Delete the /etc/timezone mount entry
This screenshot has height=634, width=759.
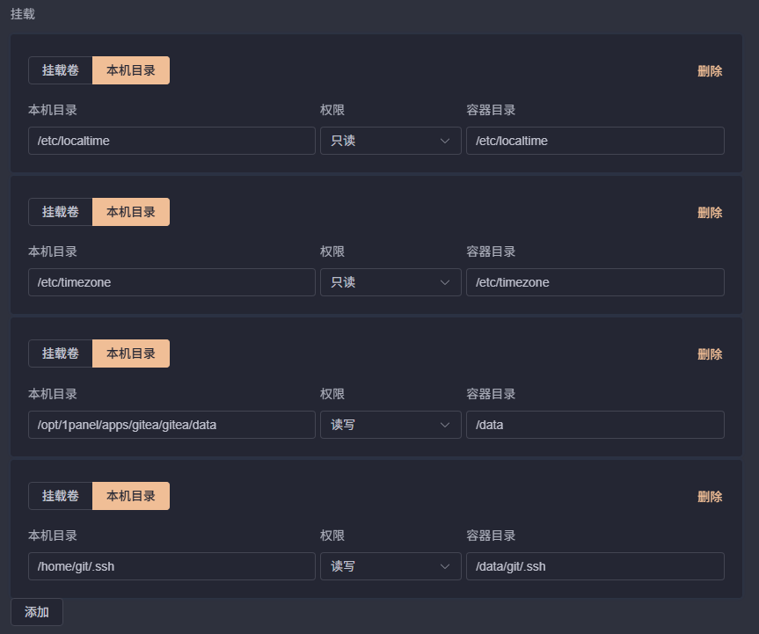[x=709, y=213]
